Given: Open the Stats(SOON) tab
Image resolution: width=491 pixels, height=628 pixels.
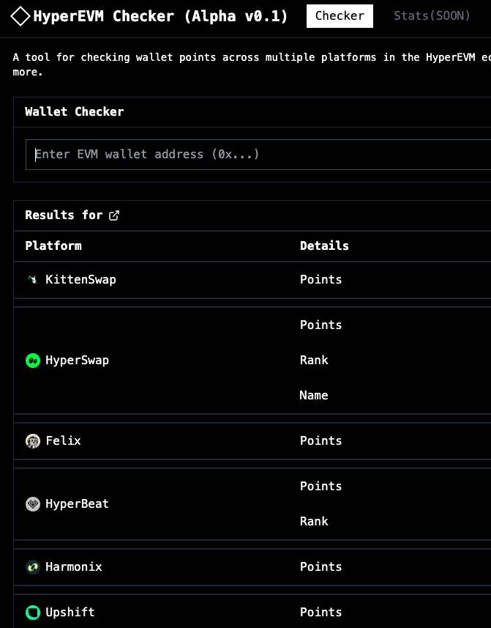Looking at the screenshot, I should pyautogui.click(x=432, y=16).
